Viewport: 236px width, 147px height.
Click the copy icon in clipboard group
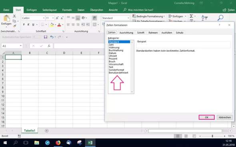14,21
